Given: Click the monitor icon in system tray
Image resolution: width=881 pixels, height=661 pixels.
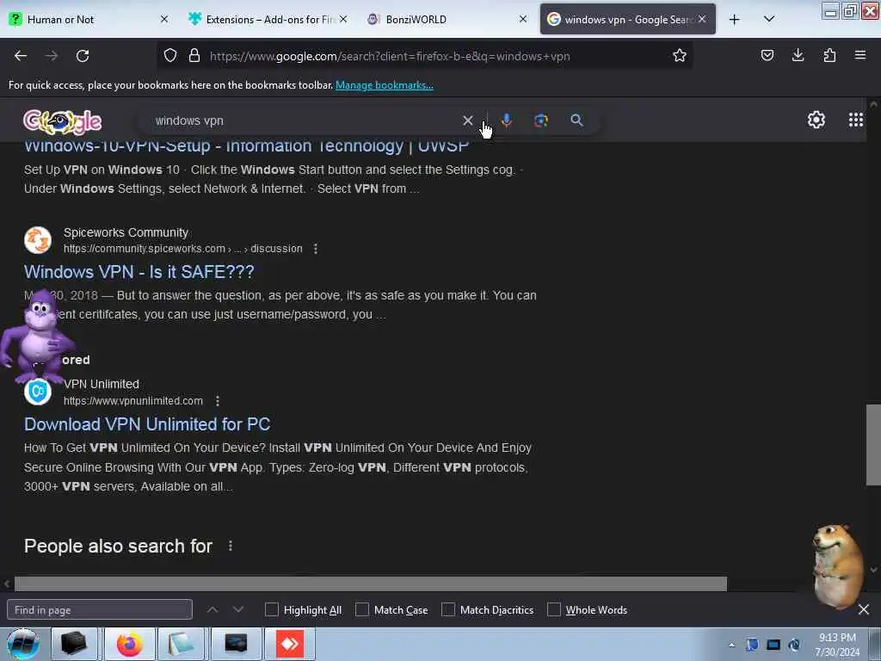Looking at the screenshot, I should [x=773, y=645].
